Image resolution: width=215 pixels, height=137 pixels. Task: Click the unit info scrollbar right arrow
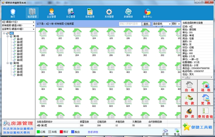(211, 77)
